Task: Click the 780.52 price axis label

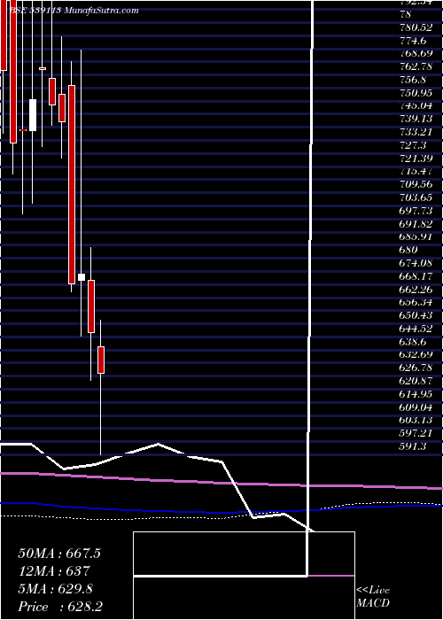Action: pyautogui.click(x=415, y=27)
